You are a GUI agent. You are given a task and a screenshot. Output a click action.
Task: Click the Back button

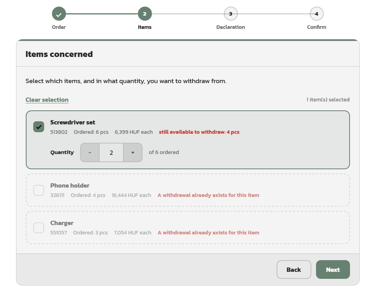coord(294,269)
